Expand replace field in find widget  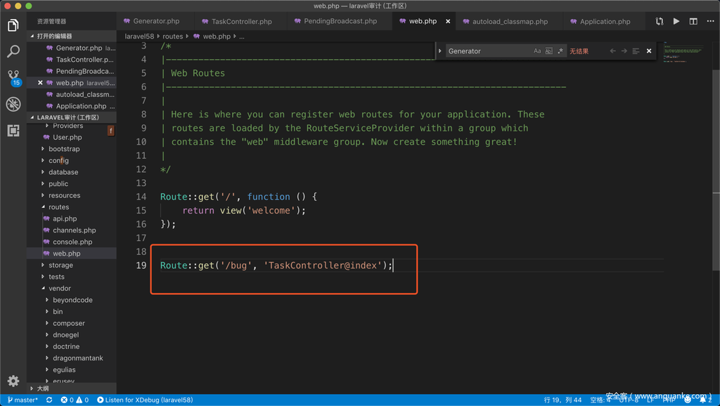(440, 51)
